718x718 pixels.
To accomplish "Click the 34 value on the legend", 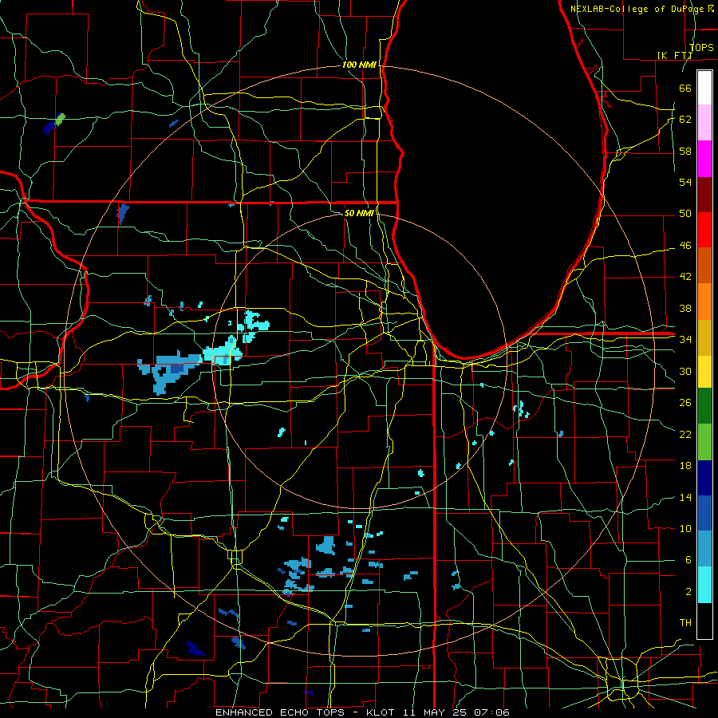I will click(x=685, y=340).
